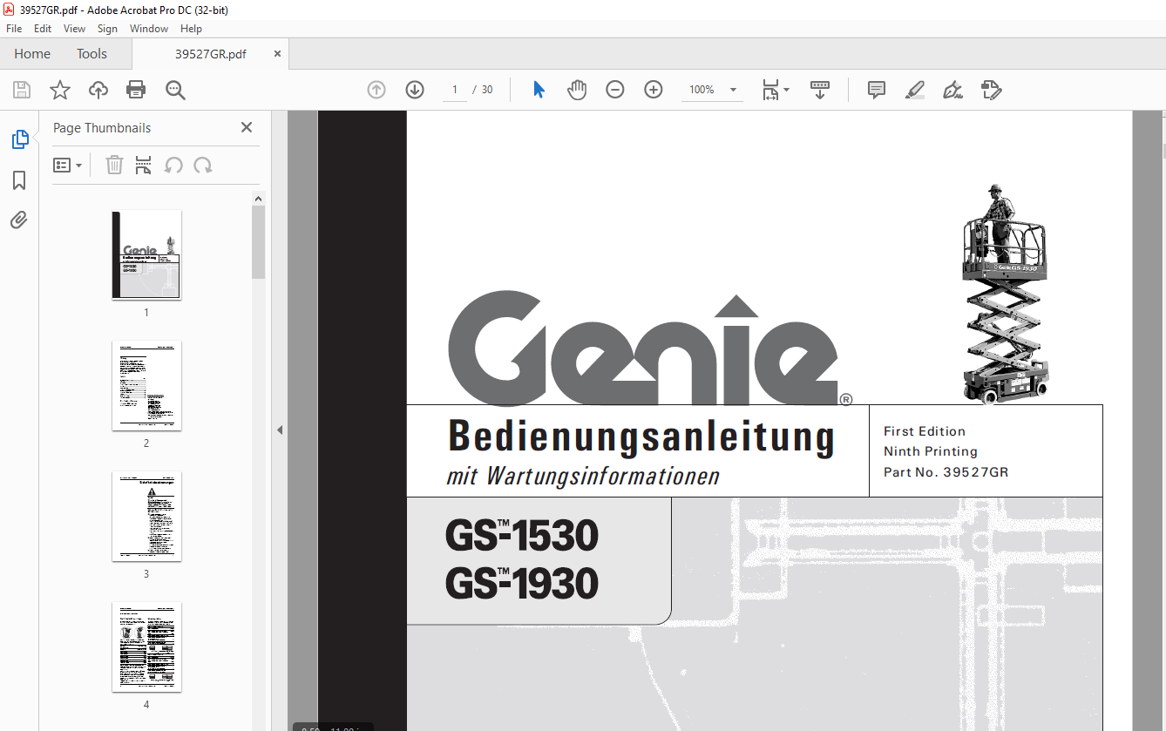Image resolution: width=1166 pixels, height=731 pixels.
Task: Click the read mode keyboard icon
Action: pyautogui.click(x=820, y=90)
